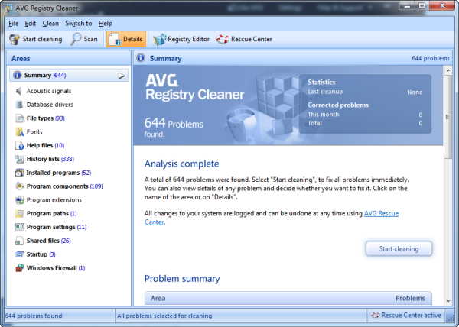Screen dimensions: 459x327
Task: Select Database drivers area
Action: point(50,105)
